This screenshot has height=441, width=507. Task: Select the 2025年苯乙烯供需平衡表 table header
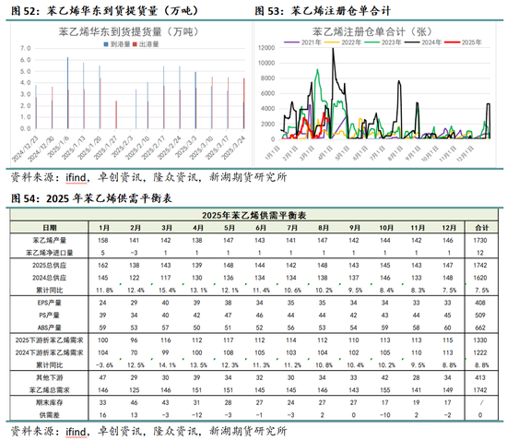[x=253, y=215]
